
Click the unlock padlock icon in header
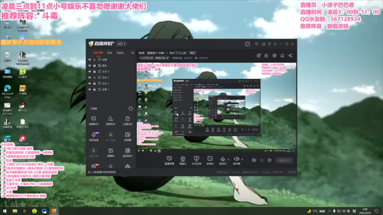coord(266,55)
